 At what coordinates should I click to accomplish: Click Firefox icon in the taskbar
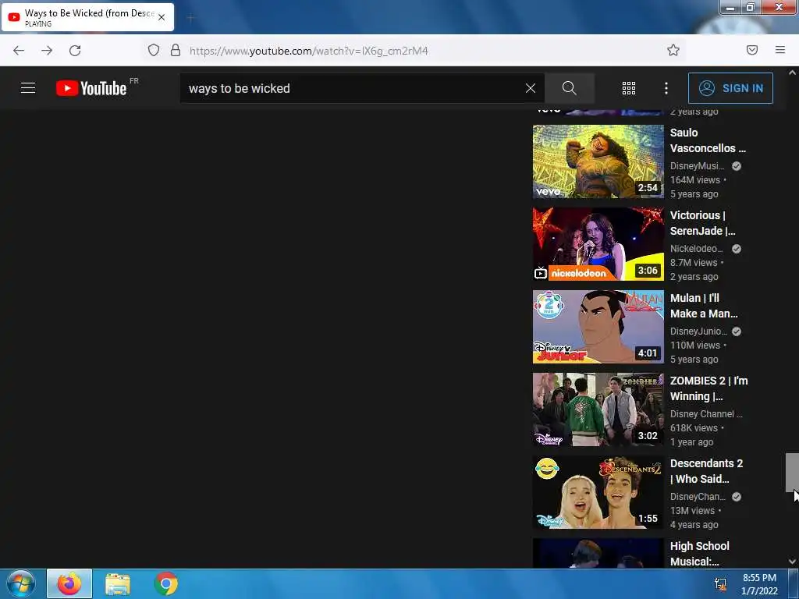[x=69, y=583]
